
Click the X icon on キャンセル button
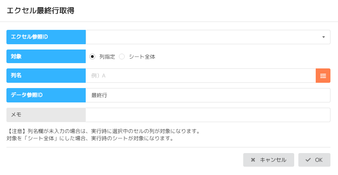click(253, 160)
